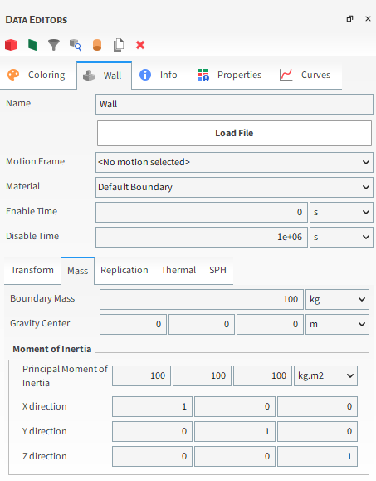Open the Disable Time unit dropdown
Viewport: 376px width, 481px height.
pos(341,237)
